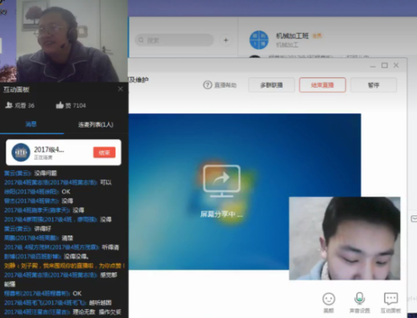The width and height of the screenshot is (417, 318).
Task: Close the 互动面板 interaction panel
Action: point(121,89)
